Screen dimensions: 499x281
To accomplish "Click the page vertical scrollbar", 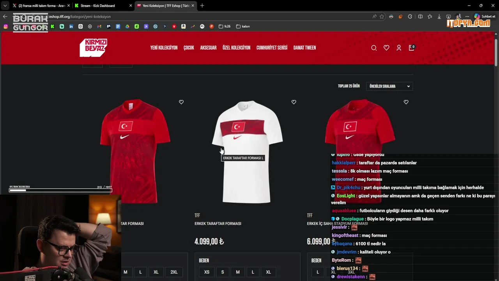I will tap(496, 53).
